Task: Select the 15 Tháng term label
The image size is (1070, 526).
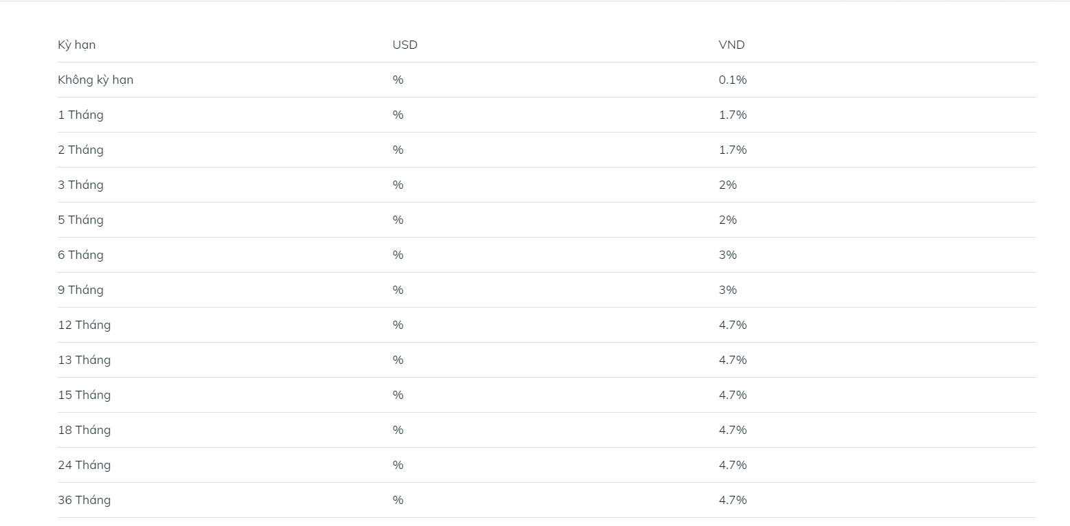Action: [x=84, y=395]
